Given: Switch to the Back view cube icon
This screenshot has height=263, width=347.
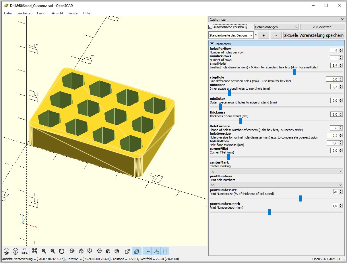Looking at the screenshot, I should [x=117, y=251].
